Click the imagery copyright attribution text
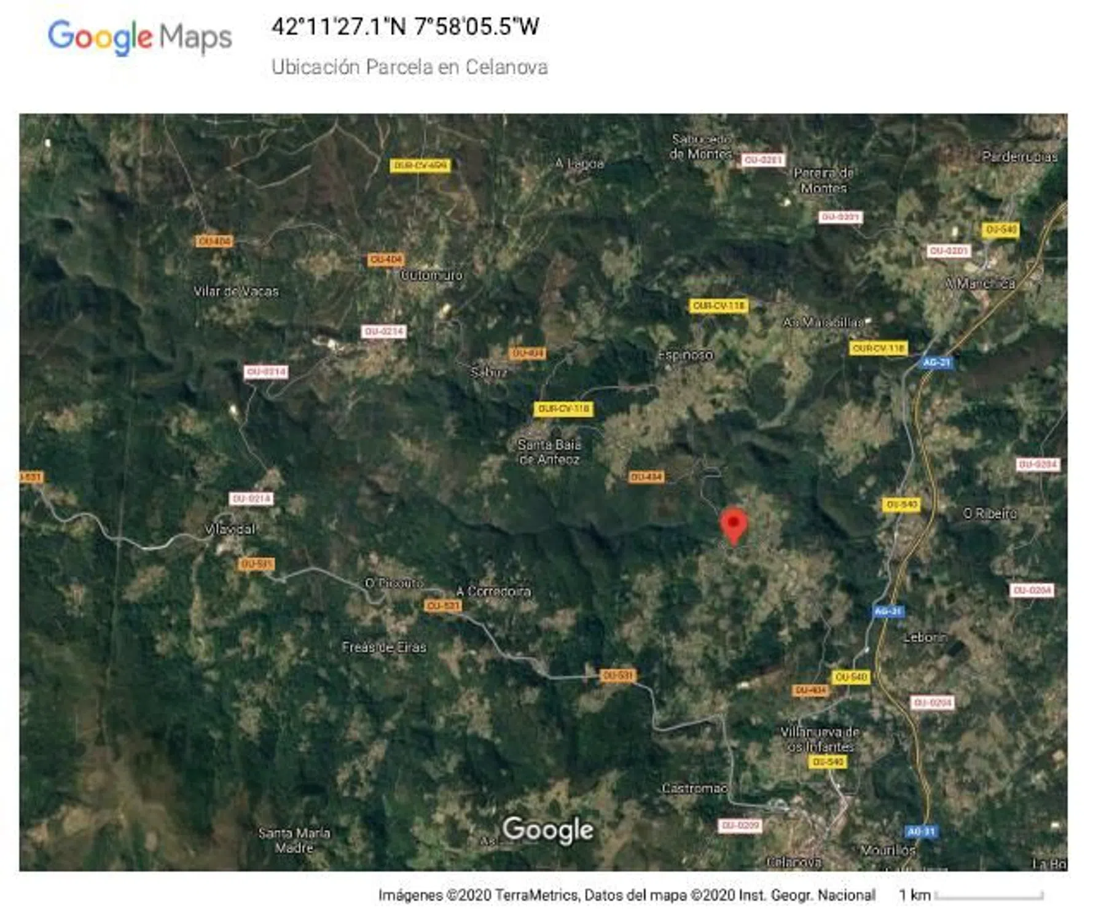This screenshot has height=921, width=1093. [627, 895]
